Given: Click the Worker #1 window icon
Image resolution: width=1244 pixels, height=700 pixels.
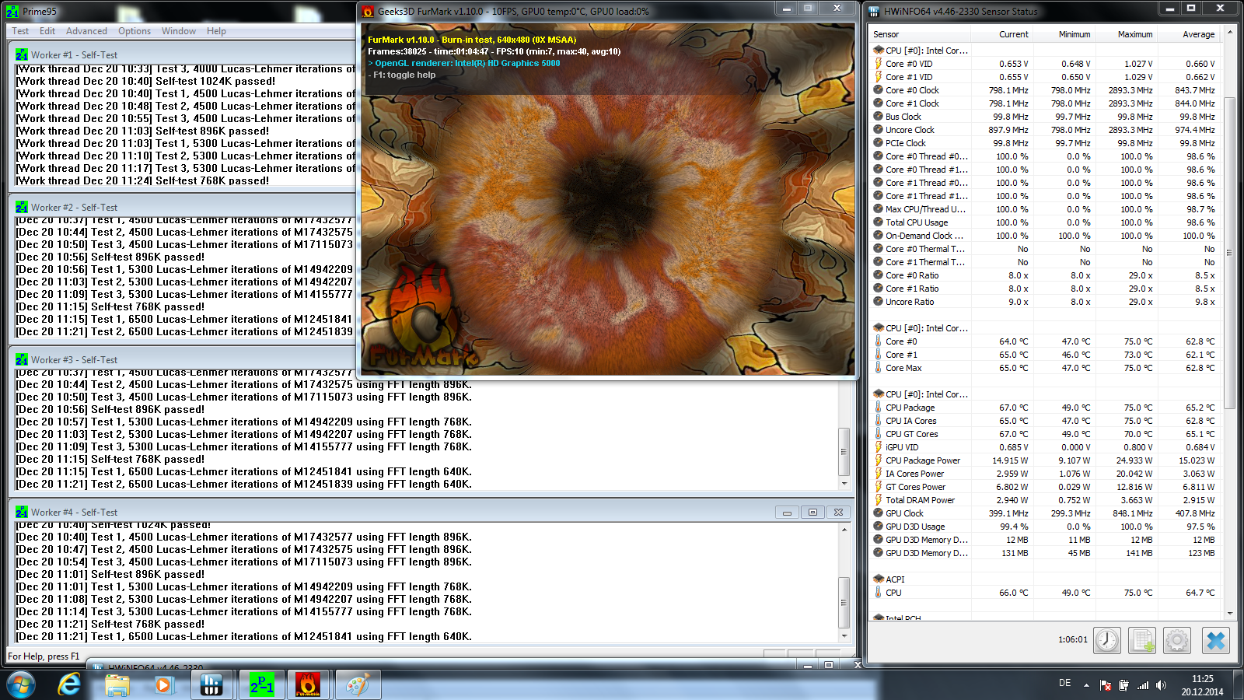Looking at the screenshot, I should [x=22, y=55].
